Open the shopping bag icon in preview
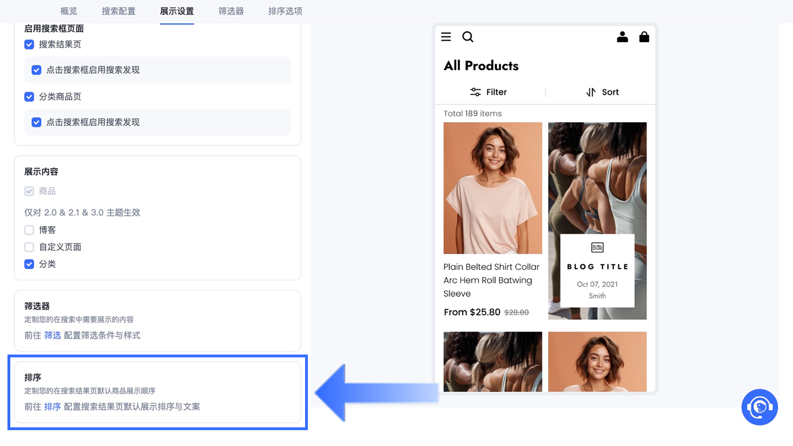The image size is (793, 446). pyautogui.click(x=644, y=37)
